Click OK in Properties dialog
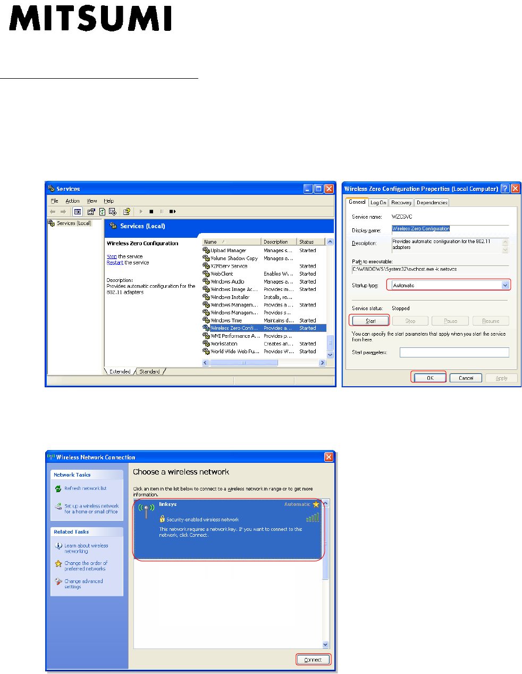This screenshot has height=674, width=522. [x=430, y=378]
